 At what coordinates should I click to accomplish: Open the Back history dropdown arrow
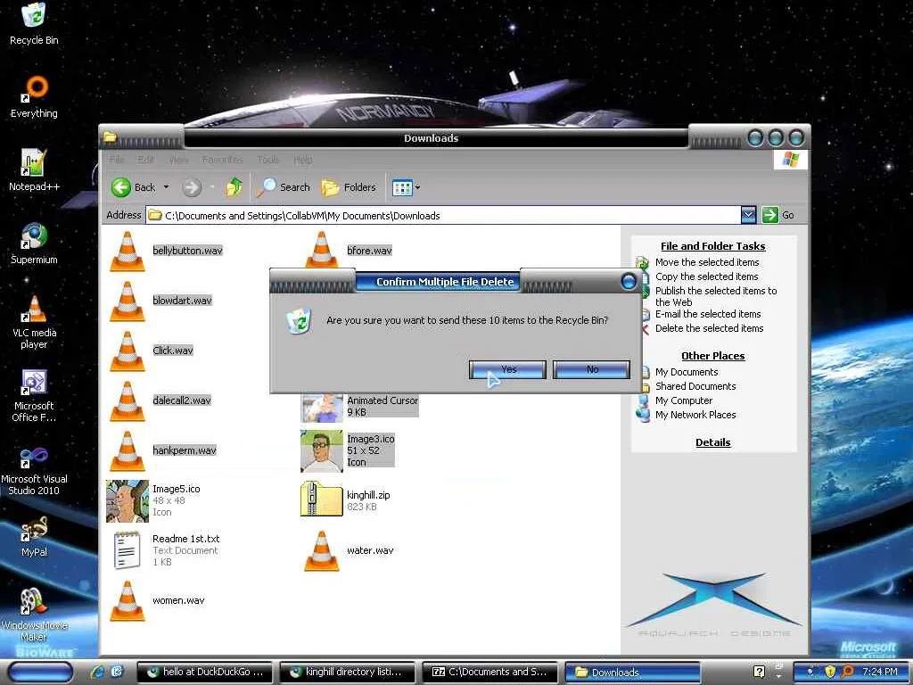167,187
